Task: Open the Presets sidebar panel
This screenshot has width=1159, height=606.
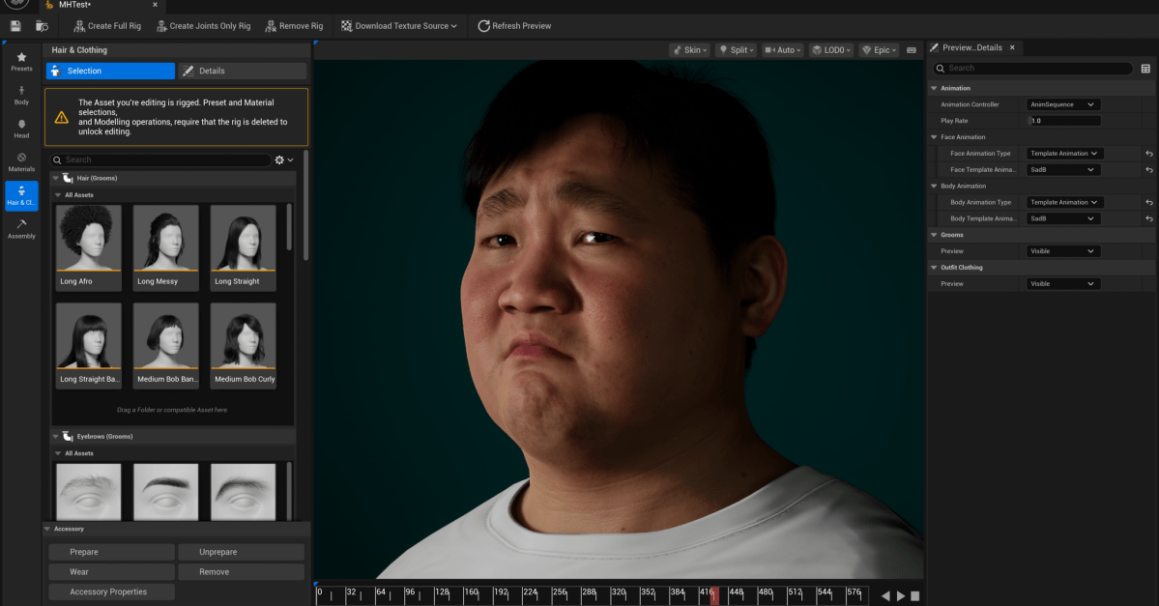Action: (21, 62)
